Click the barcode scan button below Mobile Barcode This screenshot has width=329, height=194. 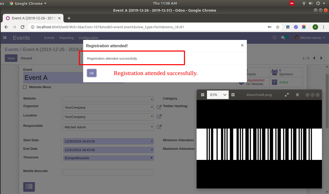(x=29, y=187)
